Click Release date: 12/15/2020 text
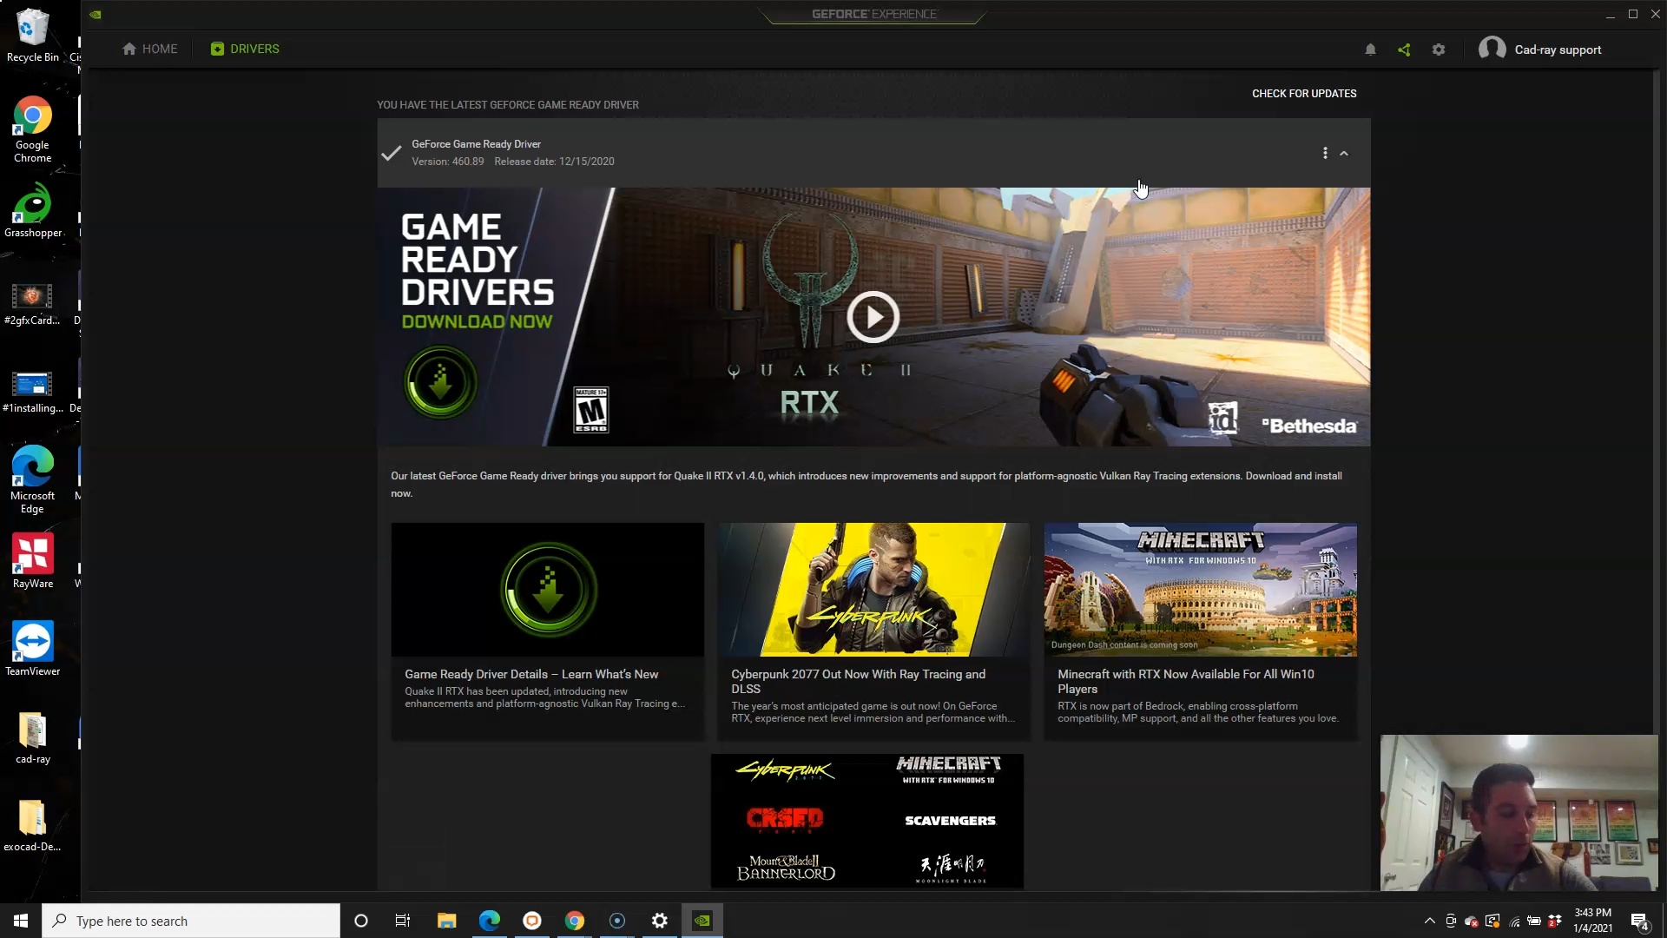This screenshot has height=938, width=1667. (554, 162)
